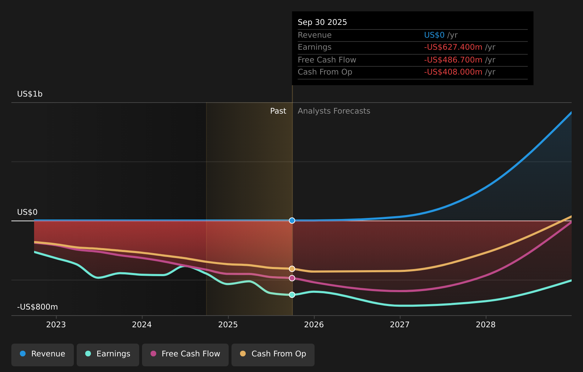The height and width of the screenshot is (372, 583).
Task: Click the 2028 x-axis label
Action: coord(486,324)
